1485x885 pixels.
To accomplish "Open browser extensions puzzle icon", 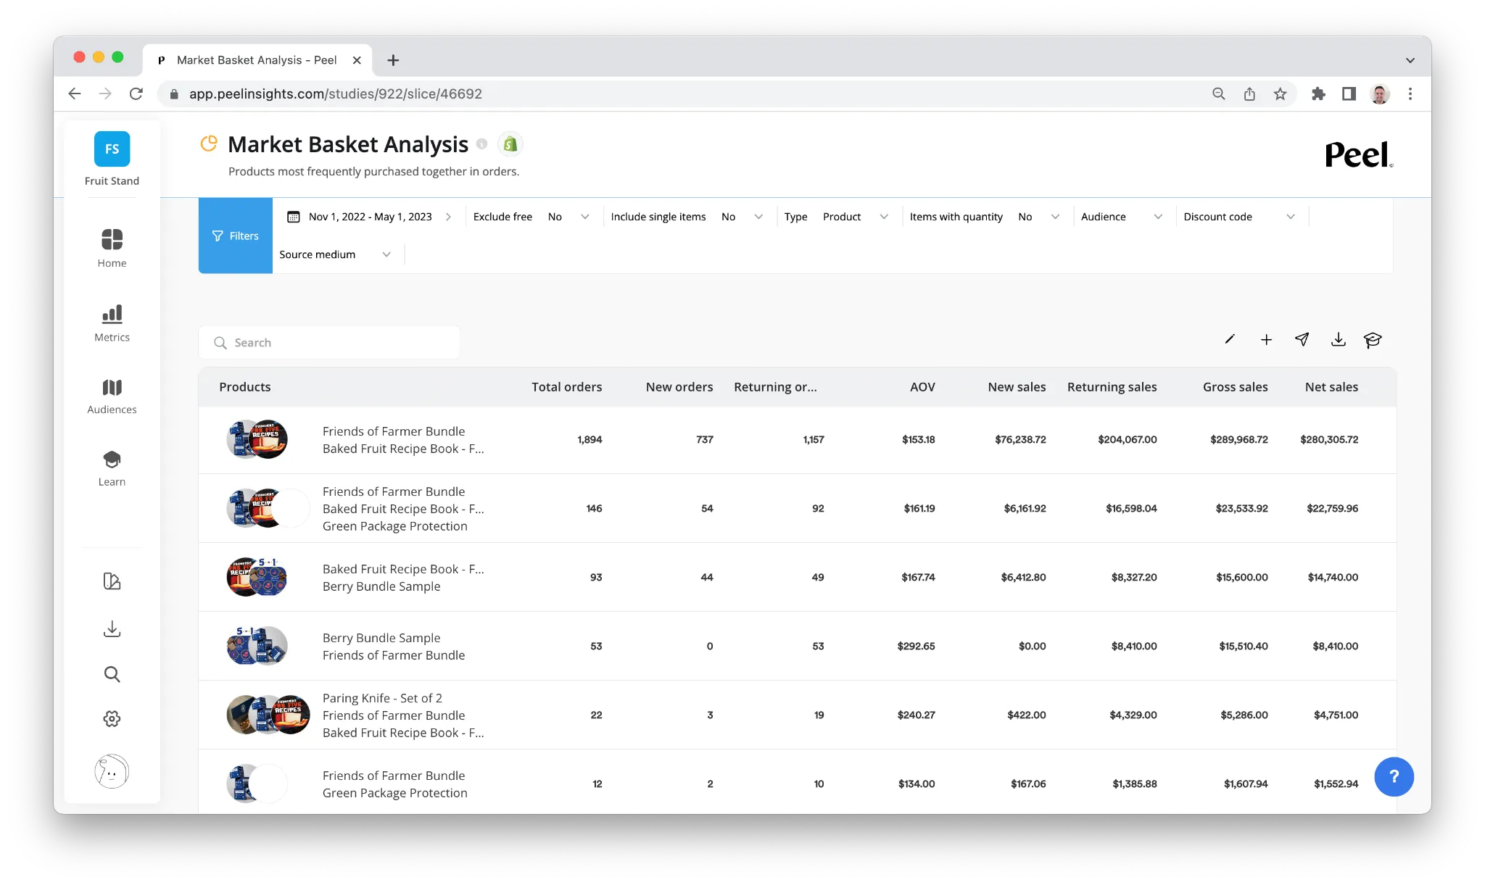I will click(x=1318, y=94).
